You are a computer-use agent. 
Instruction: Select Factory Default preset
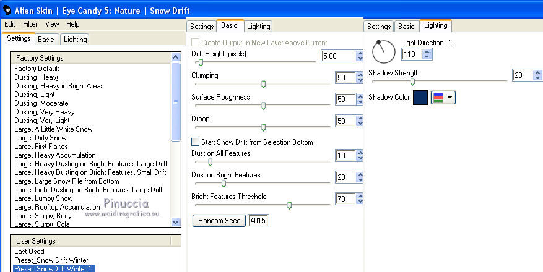37,69
